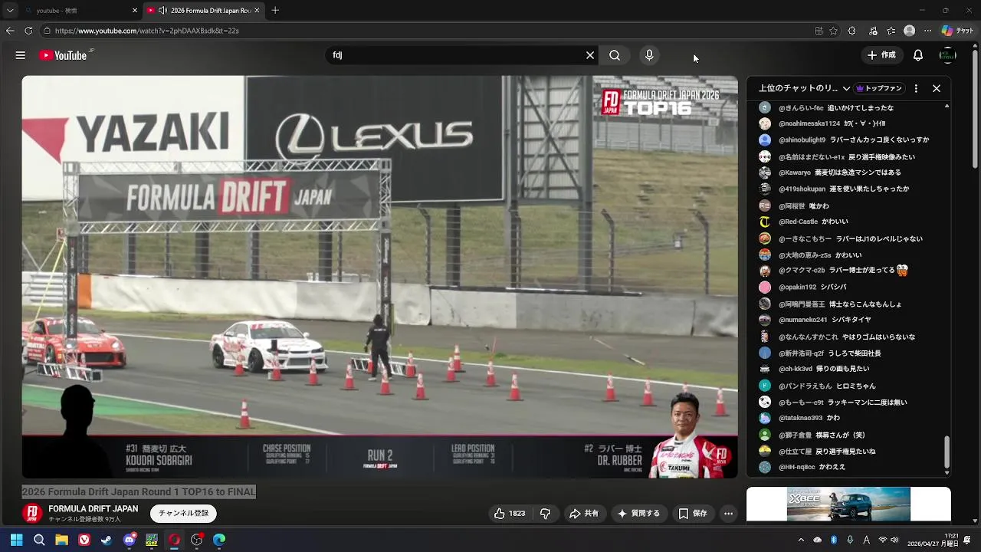Mute the tab via speaker icon
This screenshot has height=552, width=981.
click(162, 11)
